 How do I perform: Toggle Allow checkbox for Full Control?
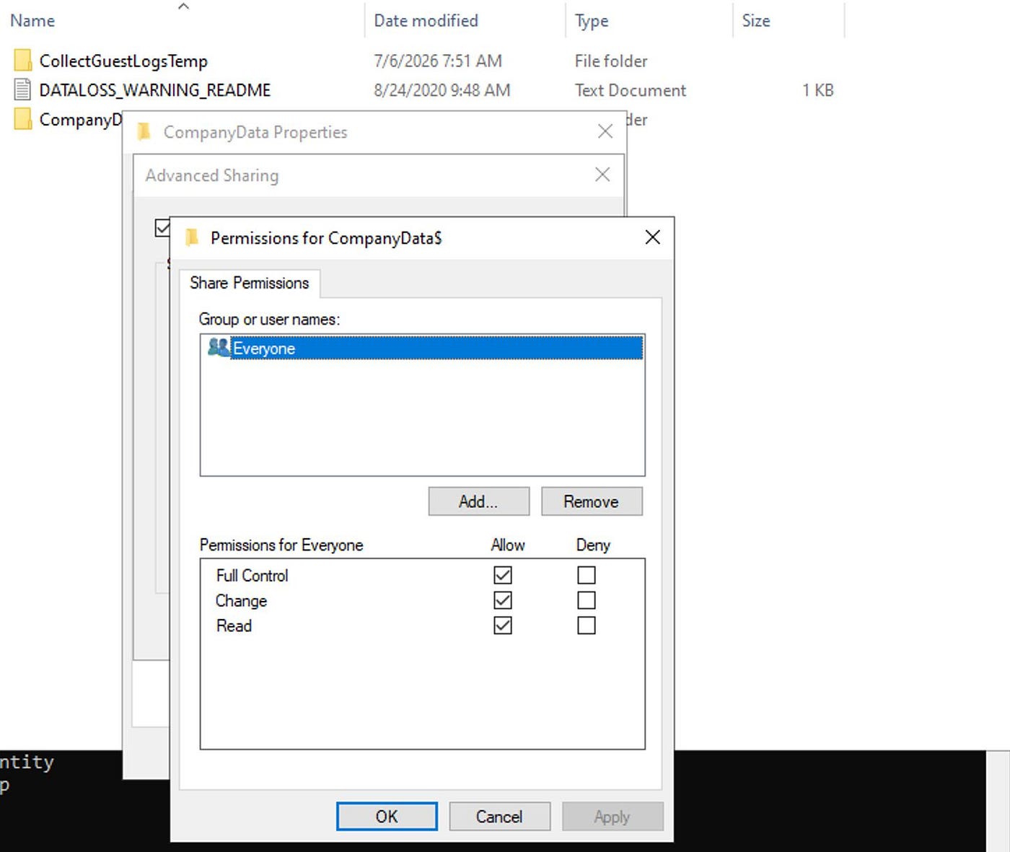(503, 575)
